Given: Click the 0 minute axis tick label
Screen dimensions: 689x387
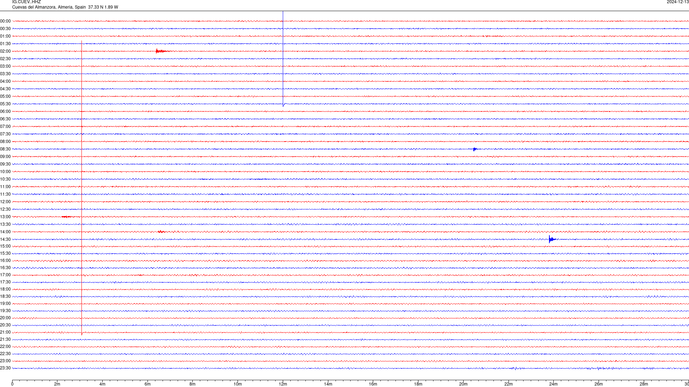Looking at the screenshot, I should point(12,384).
